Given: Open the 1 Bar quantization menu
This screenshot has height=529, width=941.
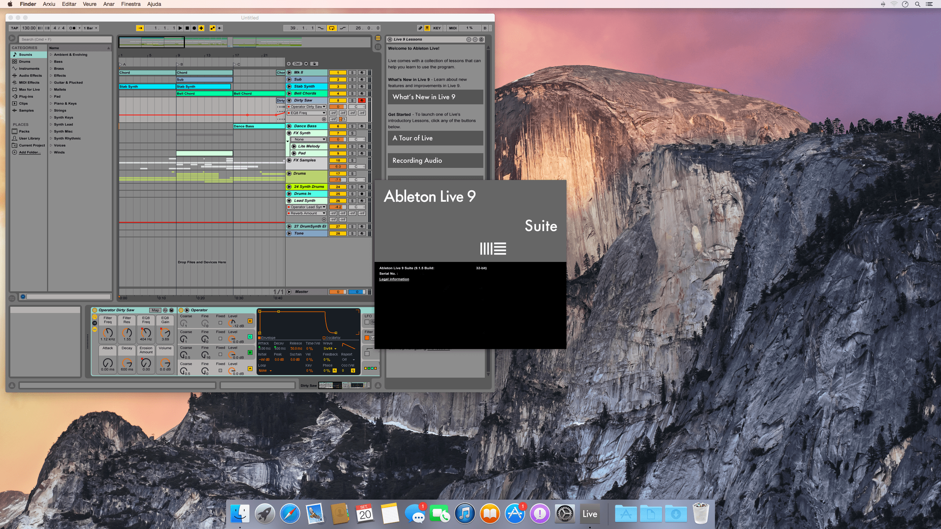Looking at the screenshot, I should click(90, 28).
